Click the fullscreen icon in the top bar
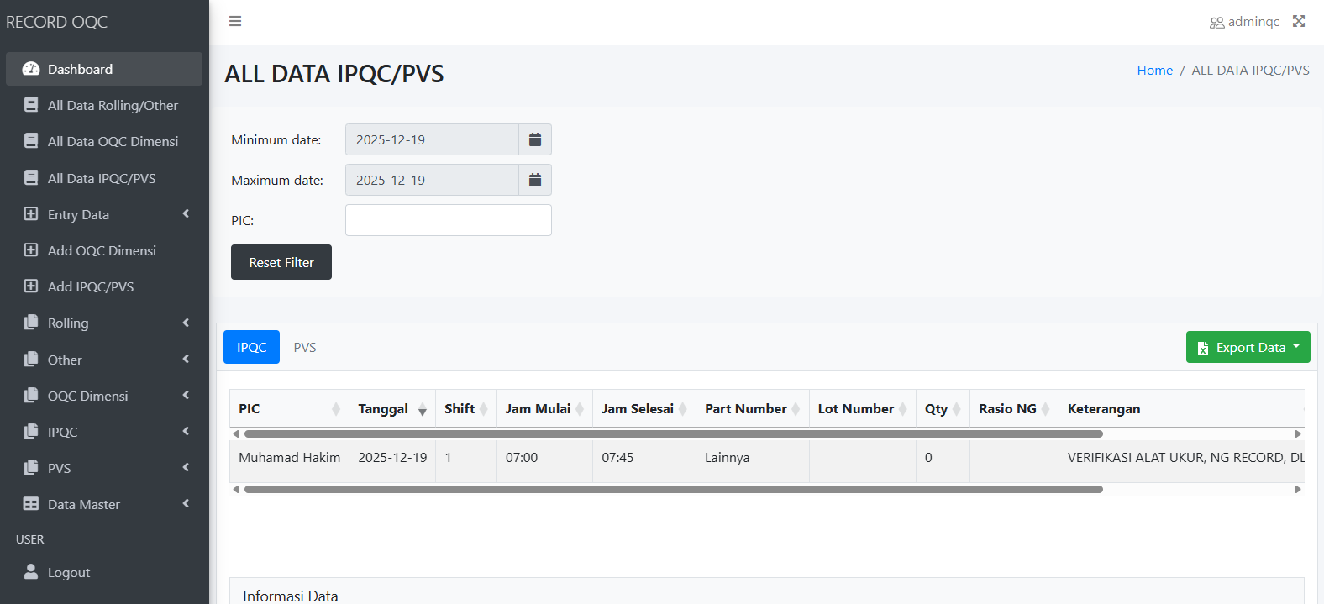The image size is (1324, 604). (1299, 21)
